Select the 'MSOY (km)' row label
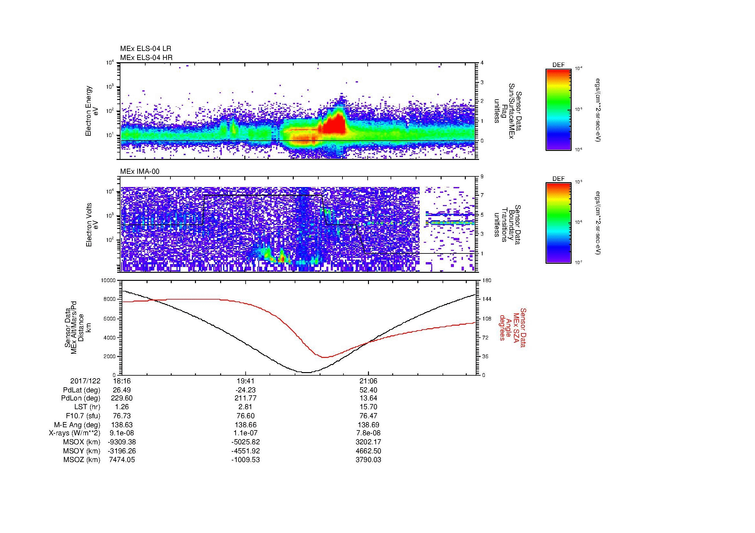755x533 pixels. (82, 451)
